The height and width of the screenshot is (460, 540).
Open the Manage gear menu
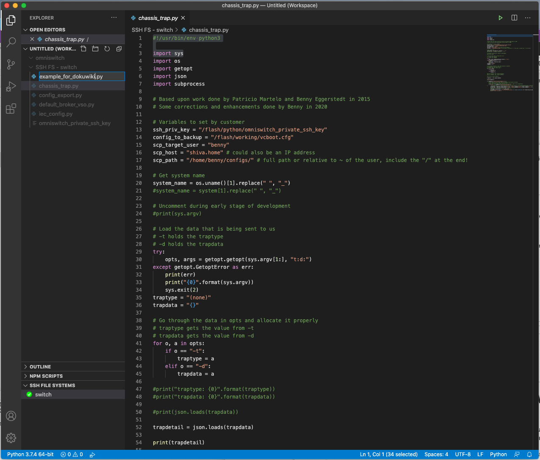coord(11,438)
